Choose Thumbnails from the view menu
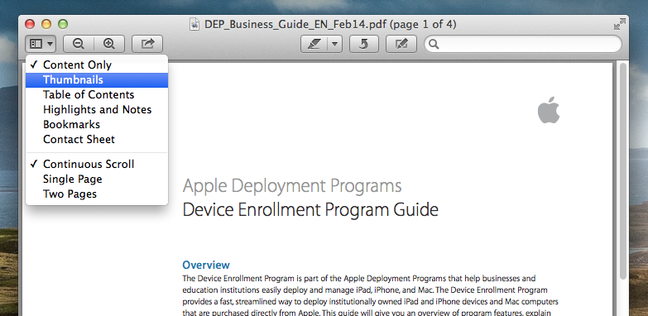 tap(97, 79)
